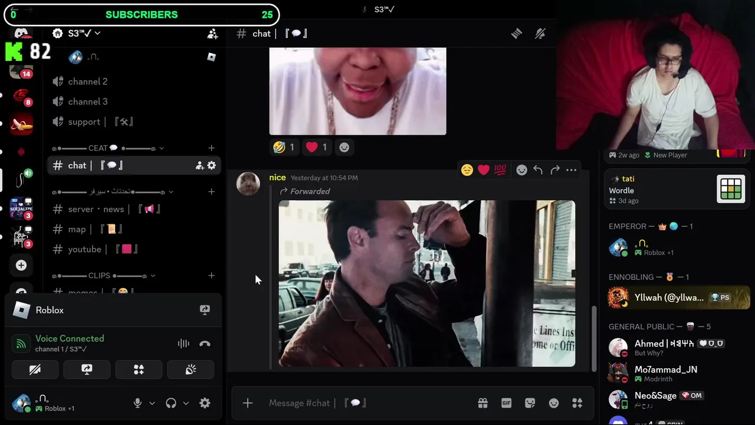Image resolution: width=755 pixels, height=425 pixels.
Task: Add a reaction below the first image
Action: click(344, 147)
